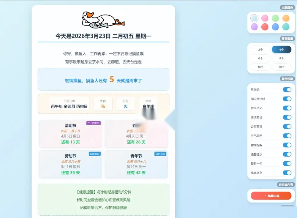Select the pink theme color
297x218 pixels.
pyautogui.click(x=265, y=18)
